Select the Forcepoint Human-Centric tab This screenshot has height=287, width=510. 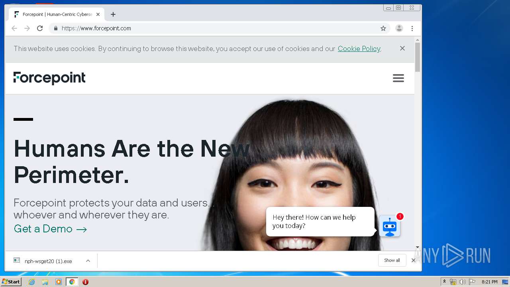(x=57, y=14)
